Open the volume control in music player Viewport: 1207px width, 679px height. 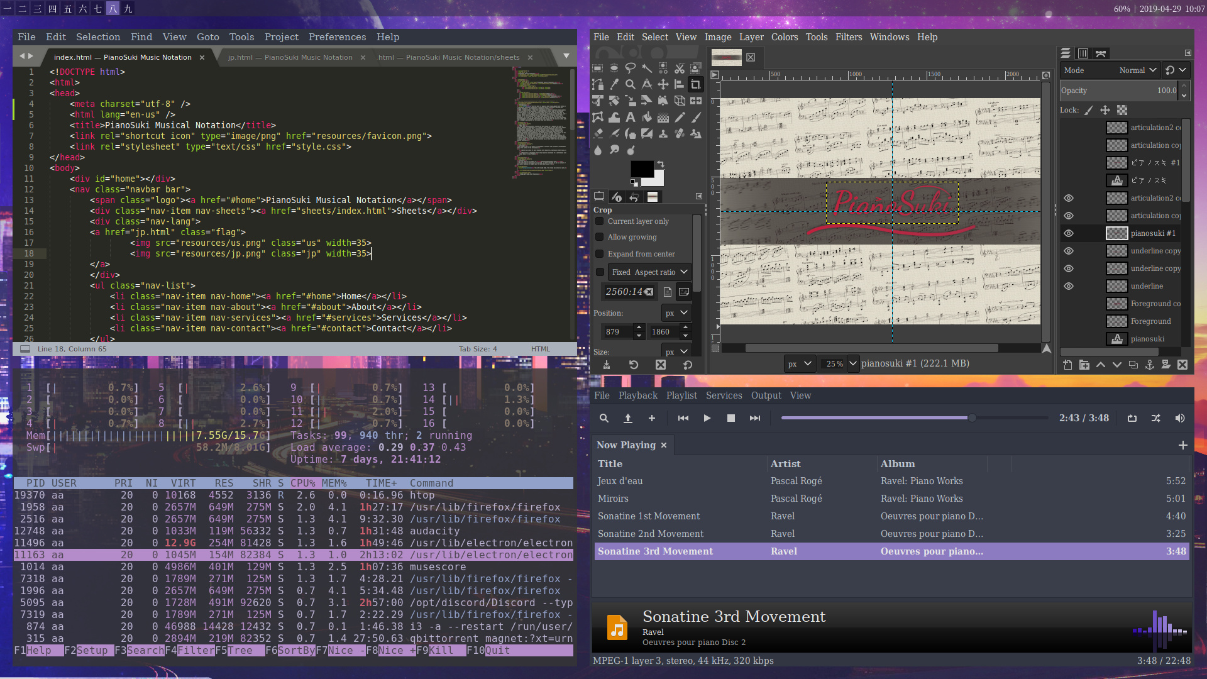pyautogui.click(x=1180, y=418)
